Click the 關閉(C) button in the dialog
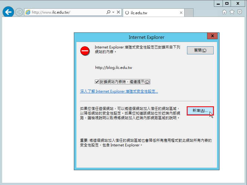Image resolution: width=247 pixels, height=185 pixels. [x=200, y=50]
